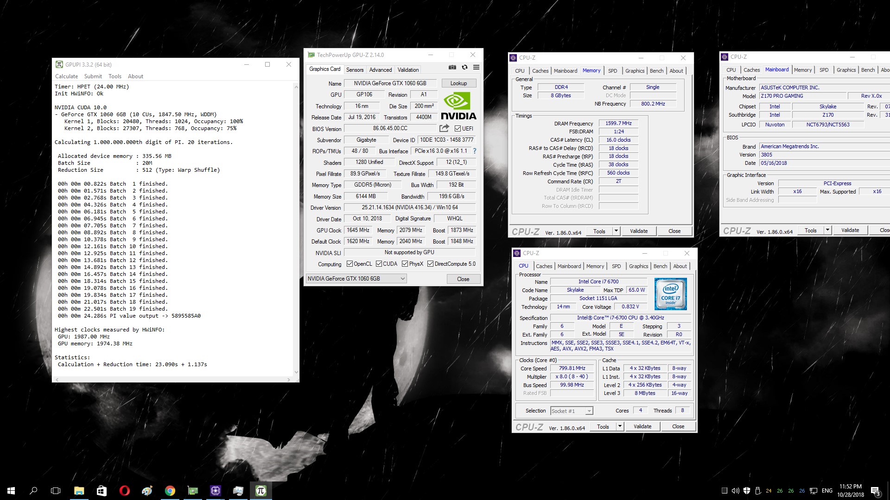Click the GPU-Z refresh icon
This screenshot has height=500, width=890.
click(x=464, y=68)
